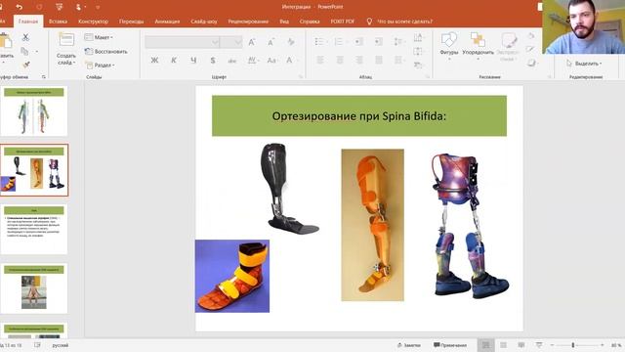Switch to the Главная tab
This screenshot has height=352, width=625.
(x=28, y=22)
